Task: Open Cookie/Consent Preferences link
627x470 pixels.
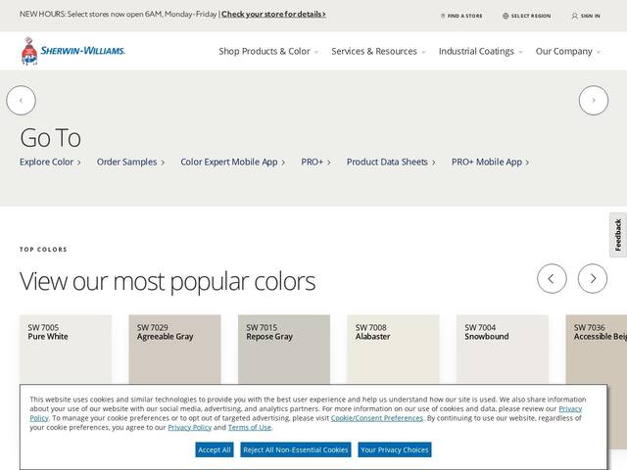Action: click(x=376, y=418)
